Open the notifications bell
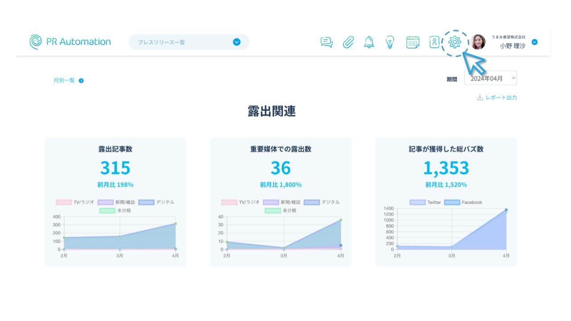Image resolution: width=571 pixels, height=321 pixels. 369,42
